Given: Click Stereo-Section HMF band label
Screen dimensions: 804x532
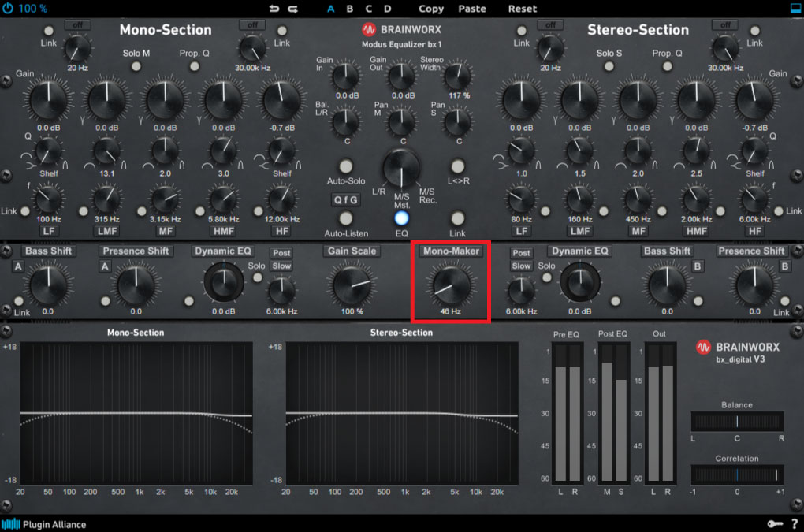Looking at the screenshot, I should coord(696,231).
